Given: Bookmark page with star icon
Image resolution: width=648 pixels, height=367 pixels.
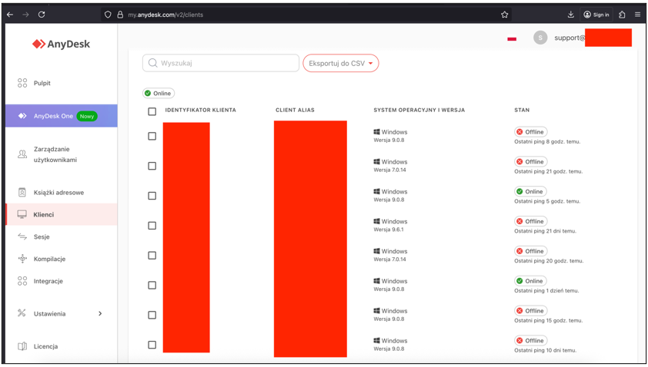Looking at the screenshot, I should pos(505,15).
